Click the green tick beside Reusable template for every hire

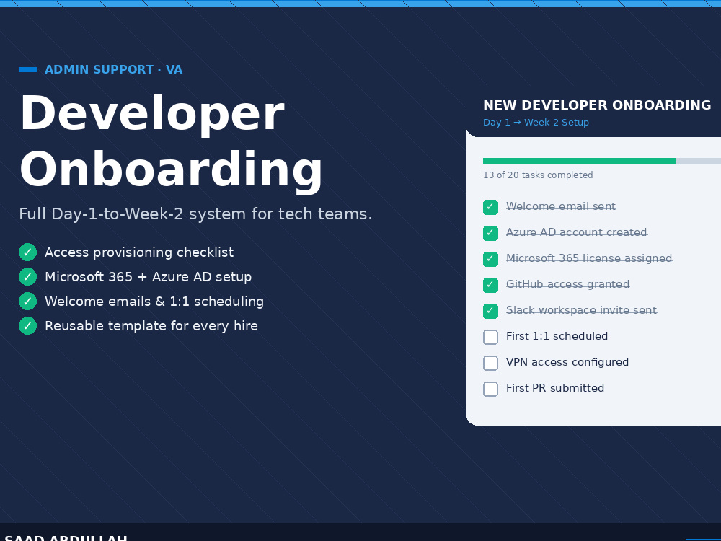click(x=27, y=326)
